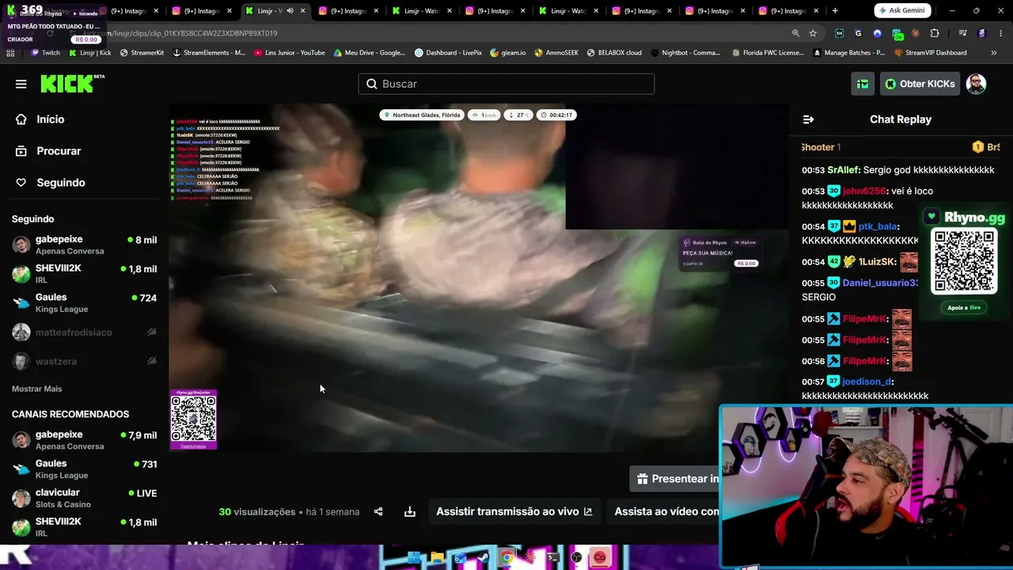This screenshot has width=1013, height=570.
Task: Open offline wastzera channel
Action: coord(84,362)
